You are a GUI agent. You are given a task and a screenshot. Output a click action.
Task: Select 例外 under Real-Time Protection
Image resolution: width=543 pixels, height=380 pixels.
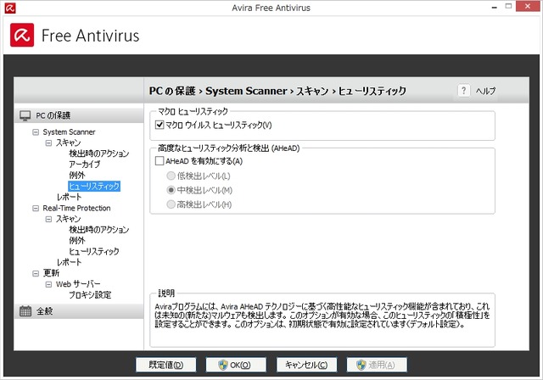(77, 241)
